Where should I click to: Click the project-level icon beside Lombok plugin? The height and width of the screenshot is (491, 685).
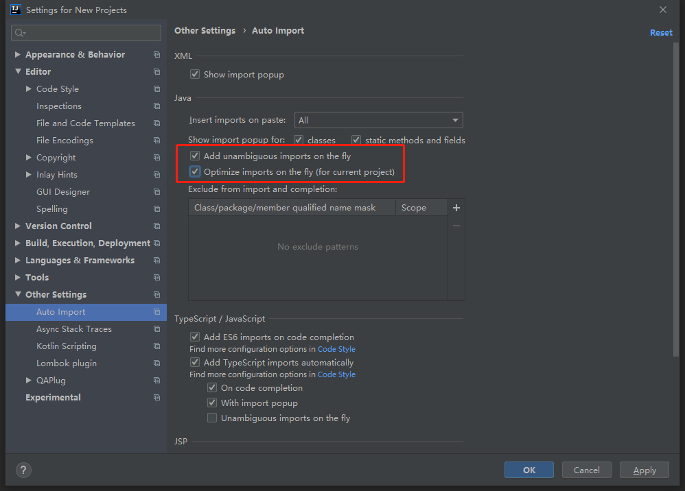tap(157, 363)
